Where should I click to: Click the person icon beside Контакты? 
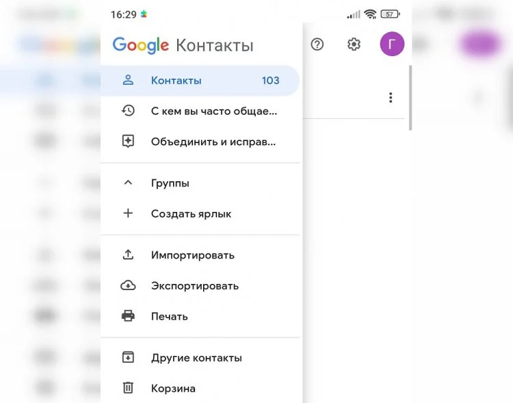pyautogui.click(x=128, y=80)
